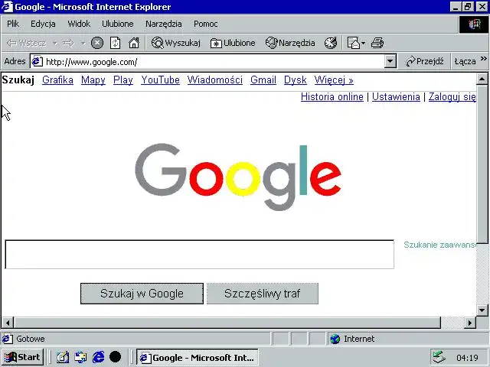Open the Play link
Image resolution: width=490 pixels, height=367 pixels.
click(122, 80)
